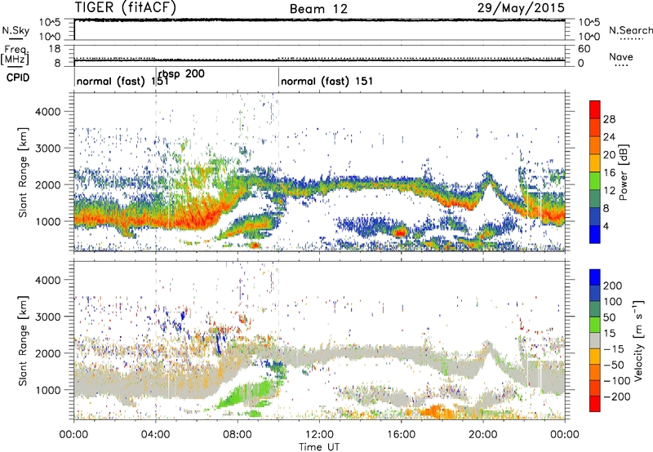Click the "Velocity [m s-1]" color bar title
Screen dimensions: 653x452
click(x=638, y=340)
